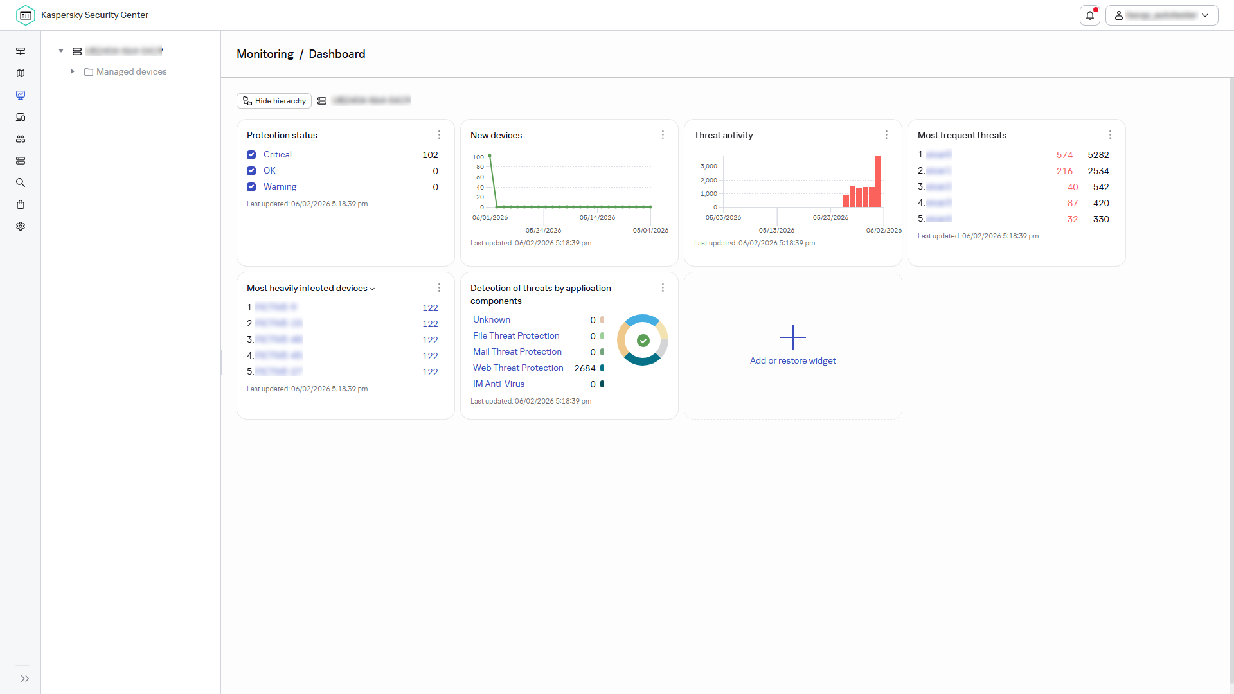Uncheck the Critical status checkbox
Viewport: 1234px width, 694px height.
(x=251, y=155)
